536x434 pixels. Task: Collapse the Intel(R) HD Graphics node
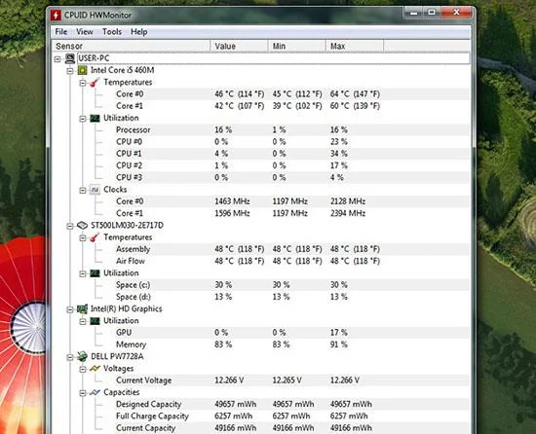(70, 309)
